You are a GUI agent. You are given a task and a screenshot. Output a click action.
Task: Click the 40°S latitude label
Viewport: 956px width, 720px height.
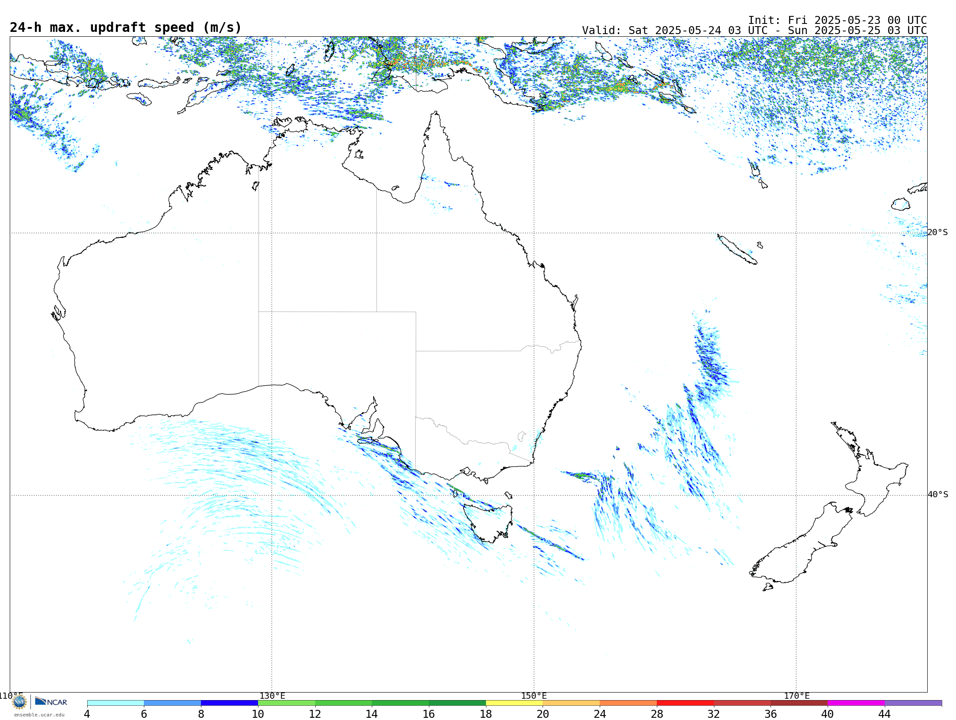coord(937,495)
